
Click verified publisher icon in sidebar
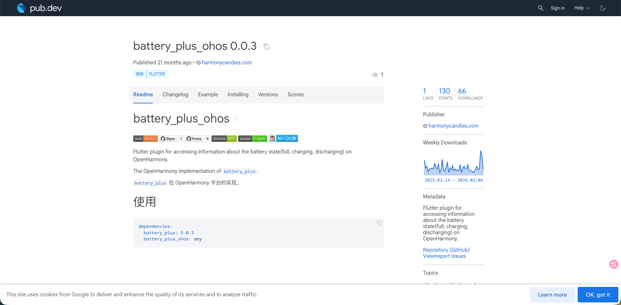click(x=425, y=126)
